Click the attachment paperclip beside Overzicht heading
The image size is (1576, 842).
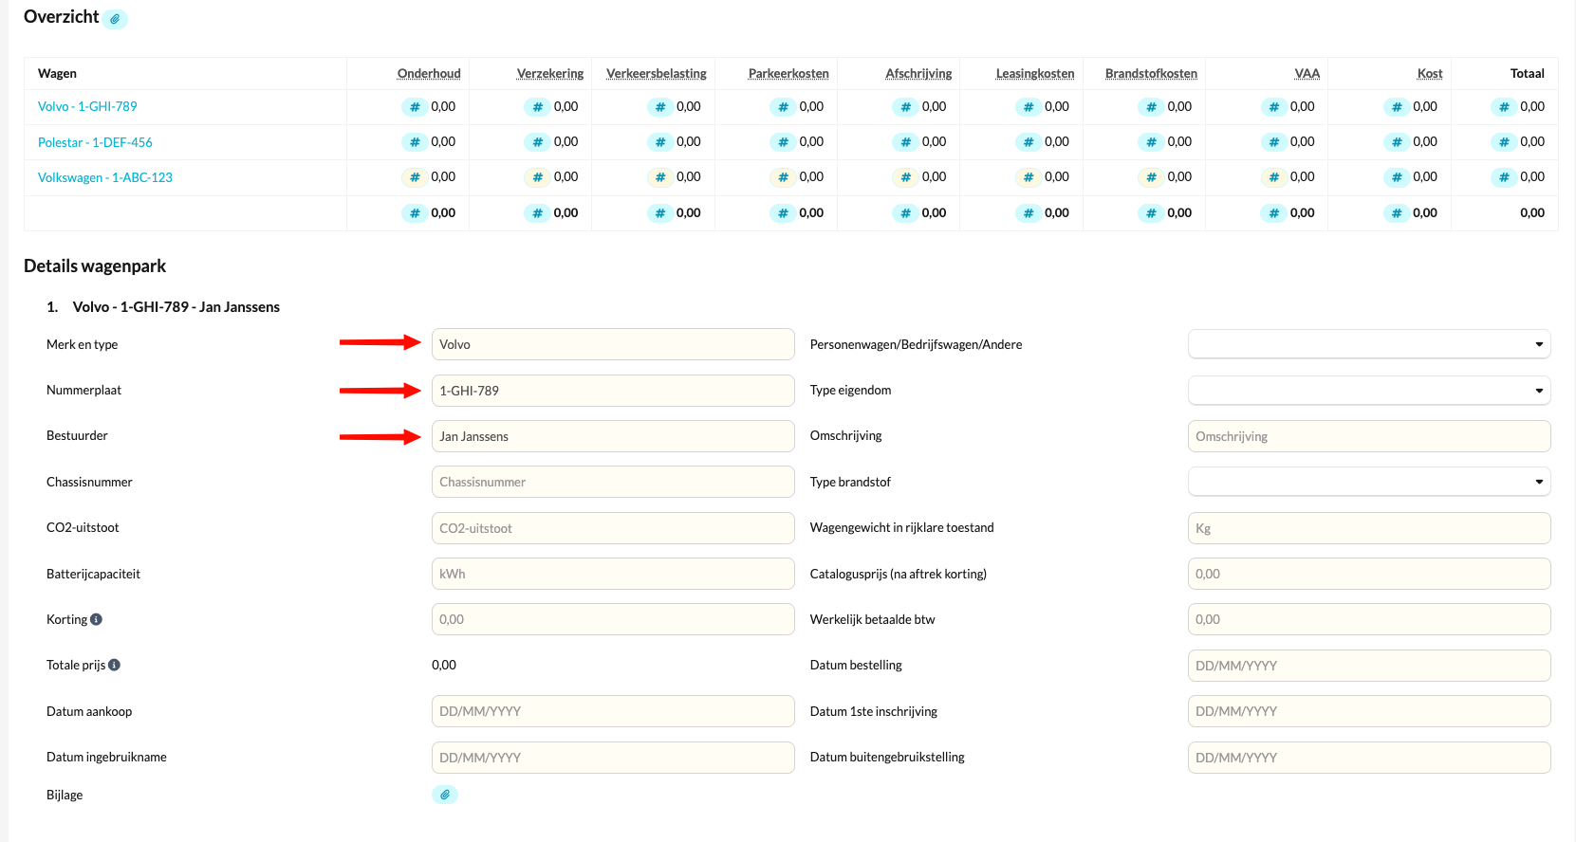(115, 19)
